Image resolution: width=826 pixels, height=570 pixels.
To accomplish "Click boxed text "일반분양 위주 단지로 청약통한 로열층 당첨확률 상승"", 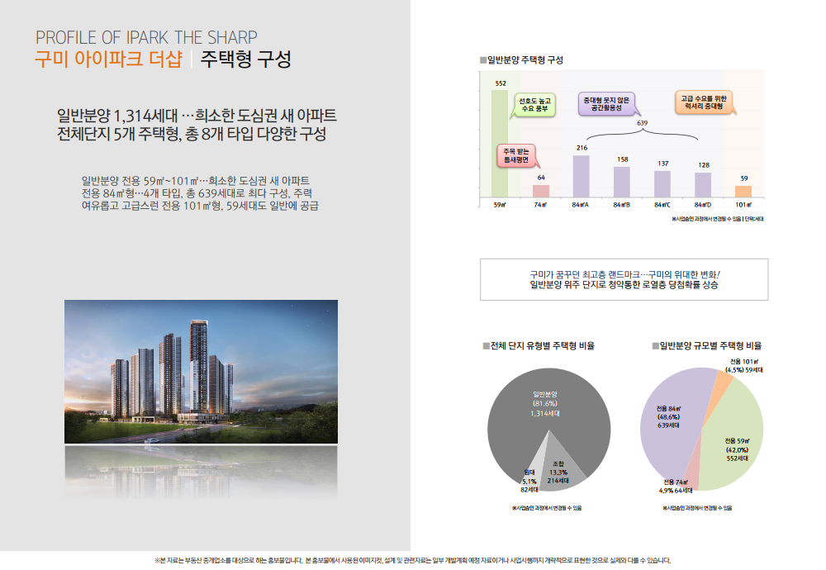I will click(x=624, y=285).
